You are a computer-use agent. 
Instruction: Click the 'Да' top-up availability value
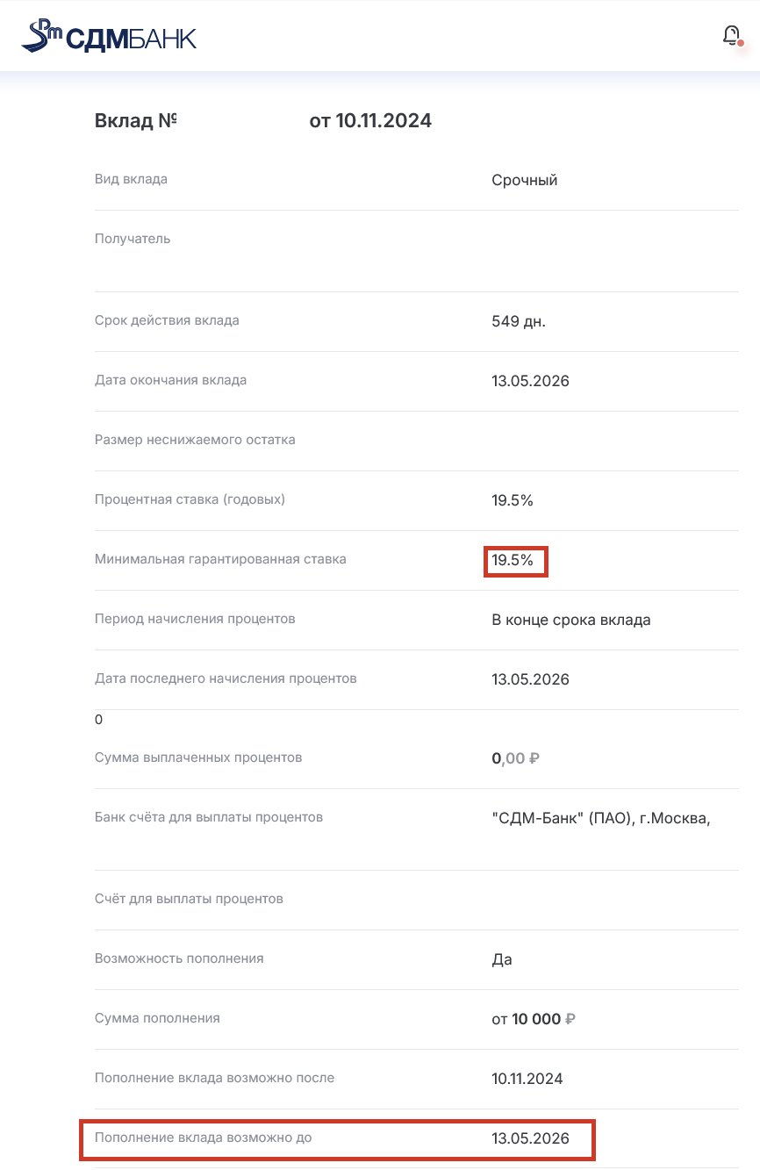[x=501, y=959]
